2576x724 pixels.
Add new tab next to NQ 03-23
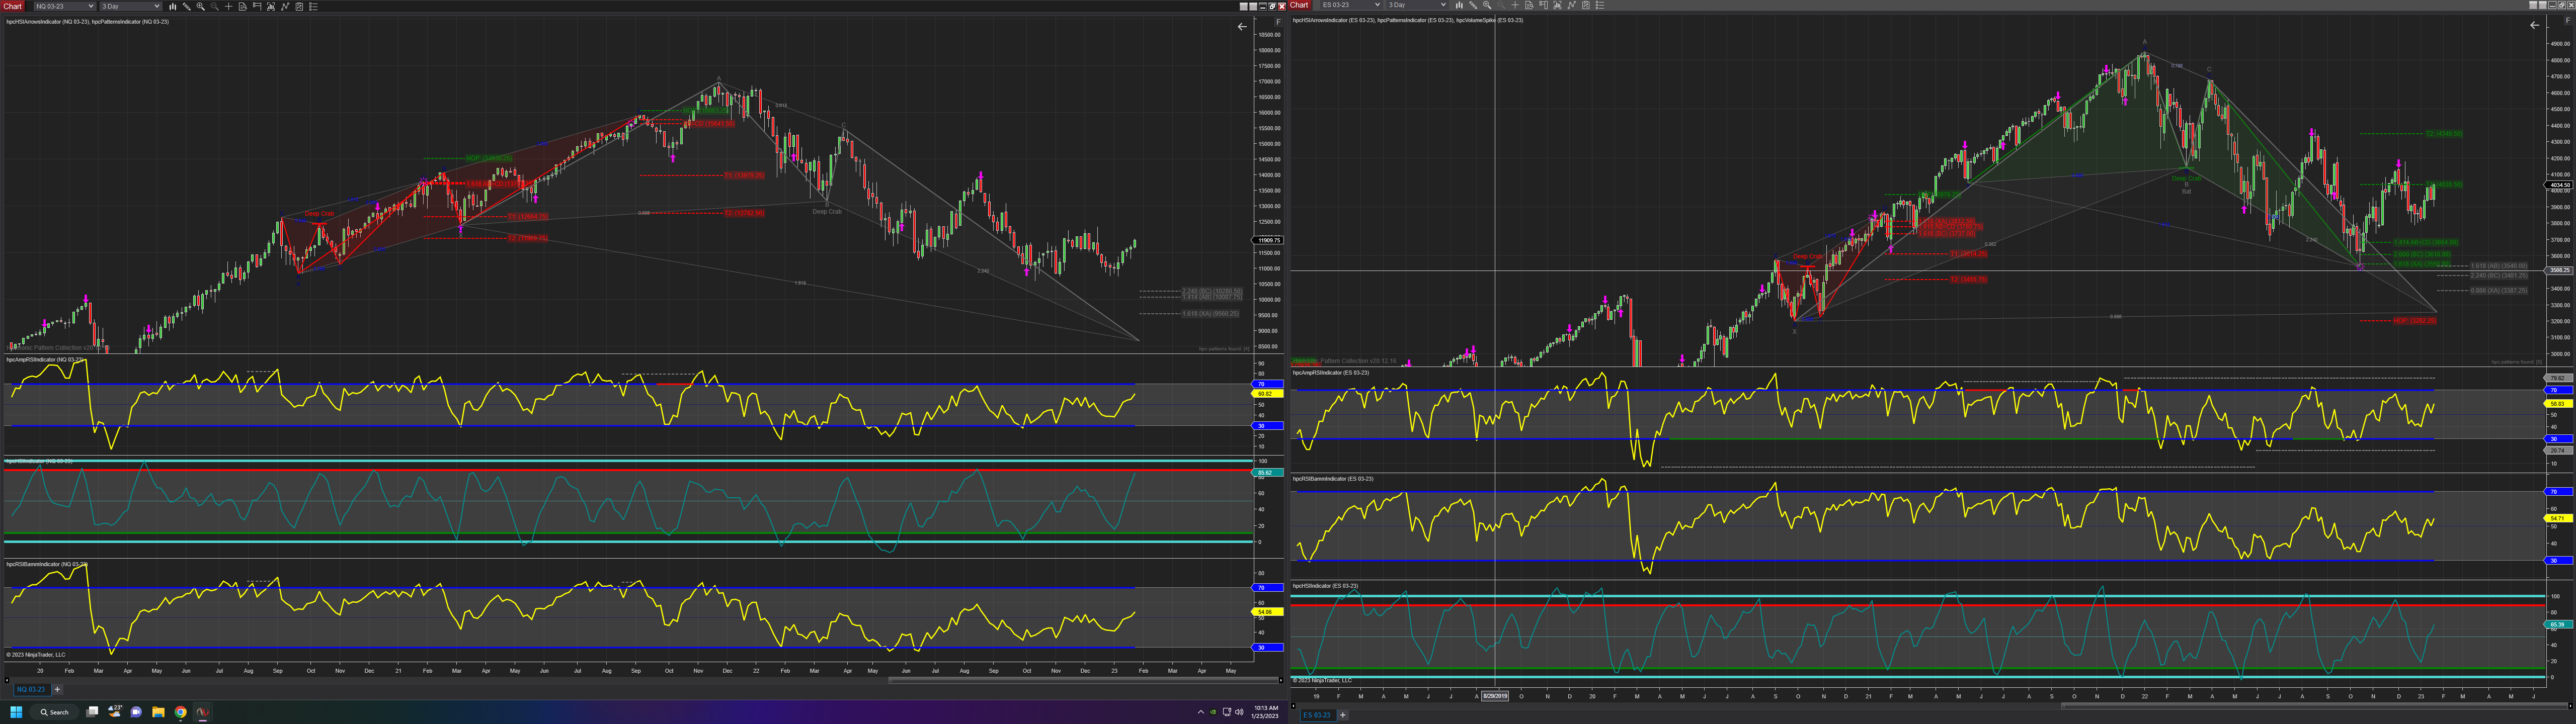point(57,689)
